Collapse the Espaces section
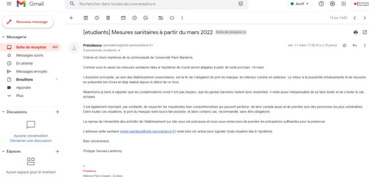Screen dimensions: 369x177 pos(3,152)
